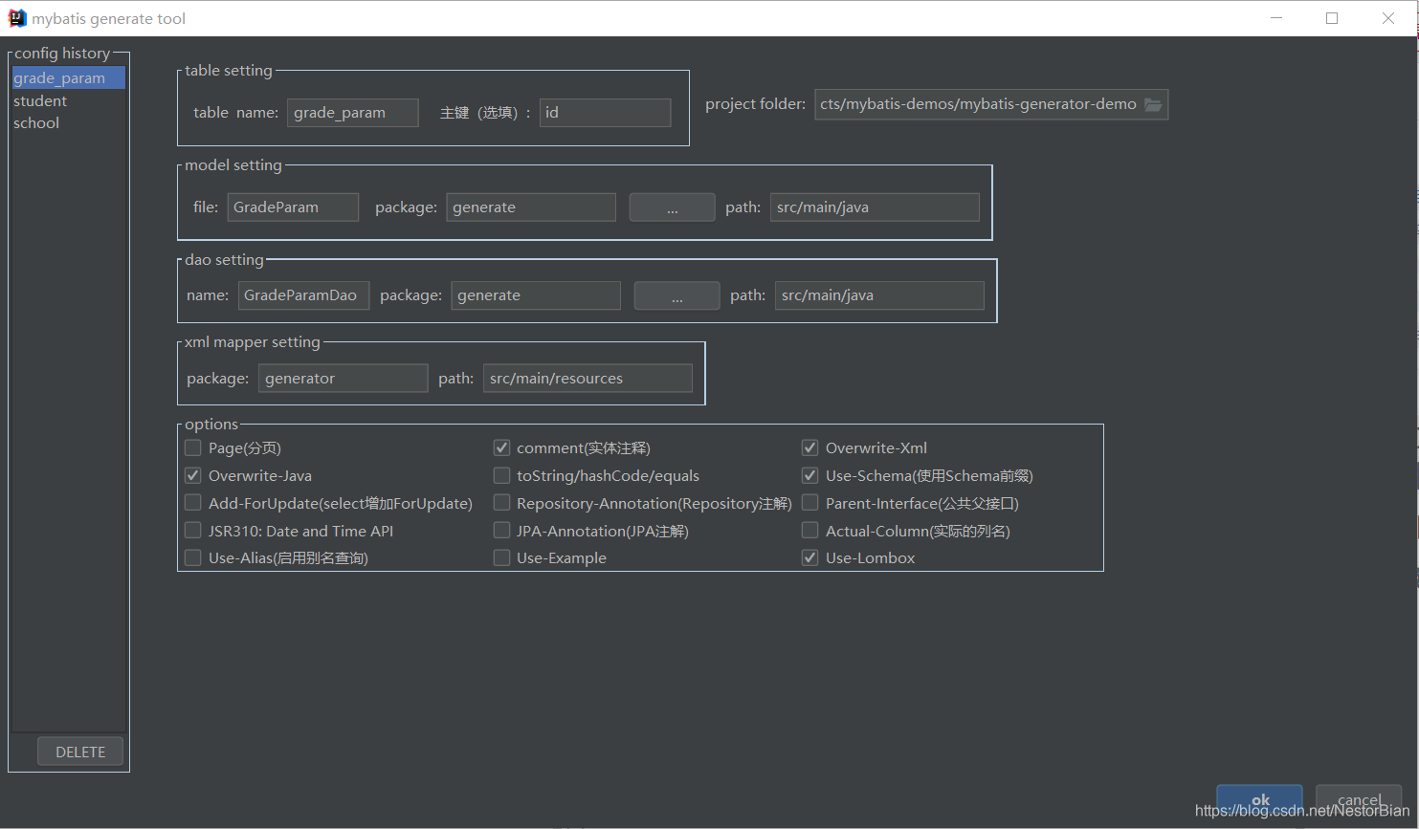The height and width of the screenshot is (829, 1419).
Task: Enable Add-ForUpdate option
Action: (192, 503)
